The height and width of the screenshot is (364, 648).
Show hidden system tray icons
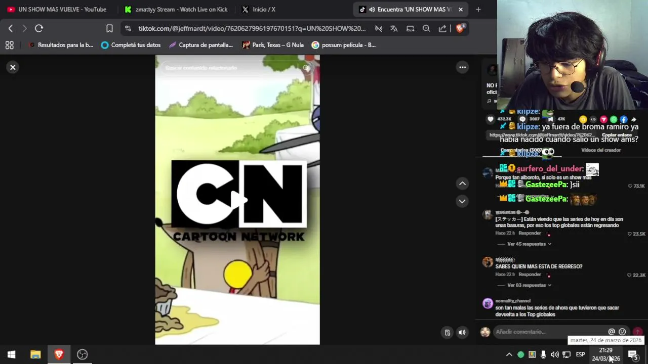[x=509, y=354]
